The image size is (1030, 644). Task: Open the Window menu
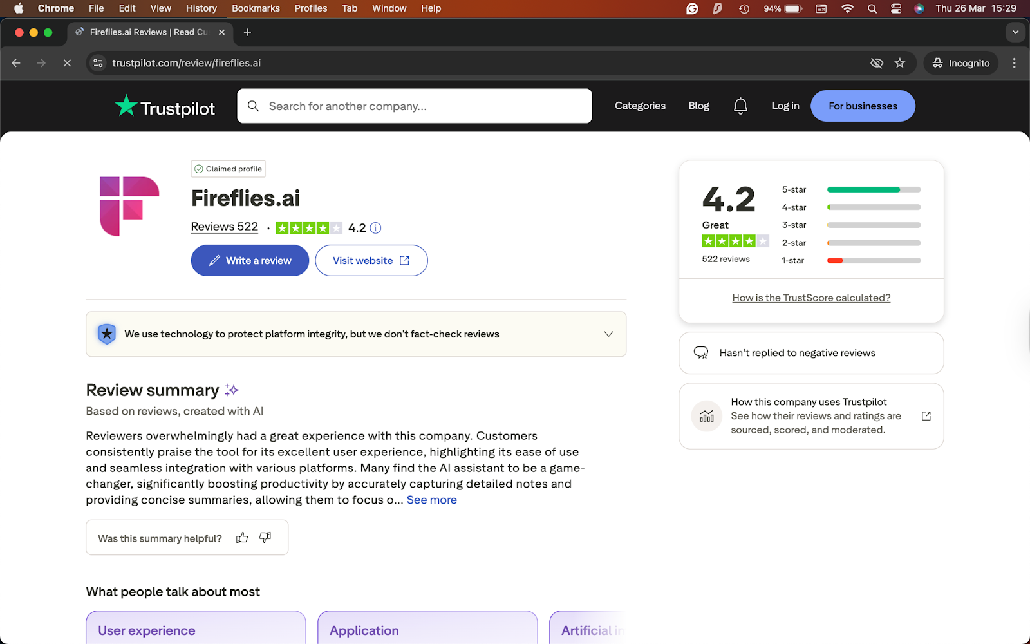tap(389, 8)
